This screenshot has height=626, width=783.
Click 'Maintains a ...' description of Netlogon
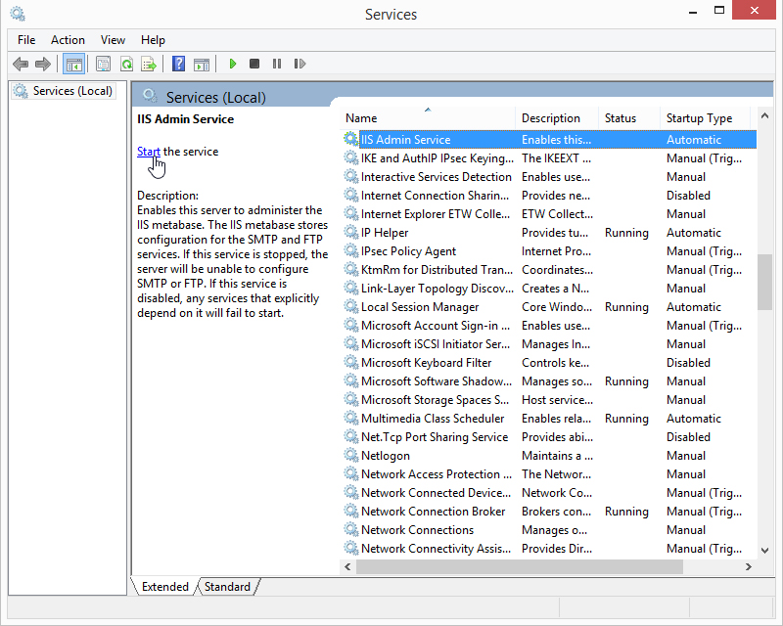(x=557, y=455)
